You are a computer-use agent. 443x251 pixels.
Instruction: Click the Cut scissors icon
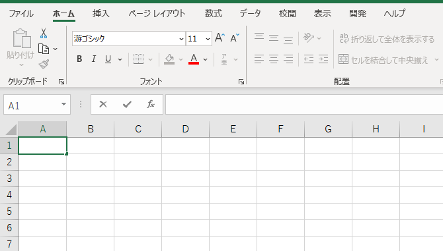[44, 33]
